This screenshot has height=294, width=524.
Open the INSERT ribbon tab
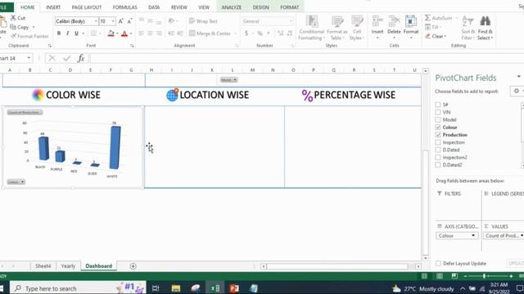(x=53, y=7)
